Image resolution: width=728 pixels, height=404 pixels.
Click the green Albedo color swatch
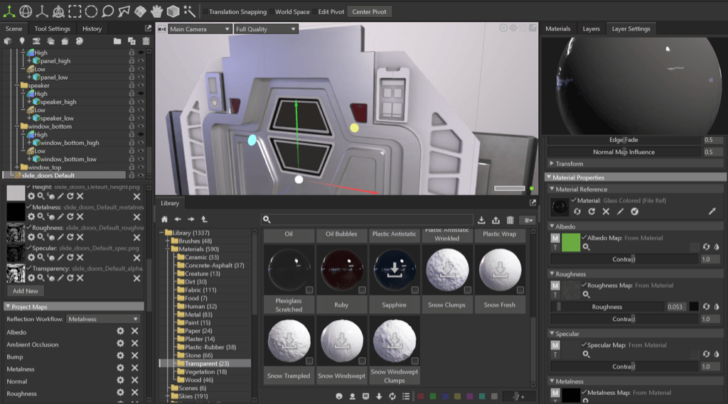click(x=571, y=242)
